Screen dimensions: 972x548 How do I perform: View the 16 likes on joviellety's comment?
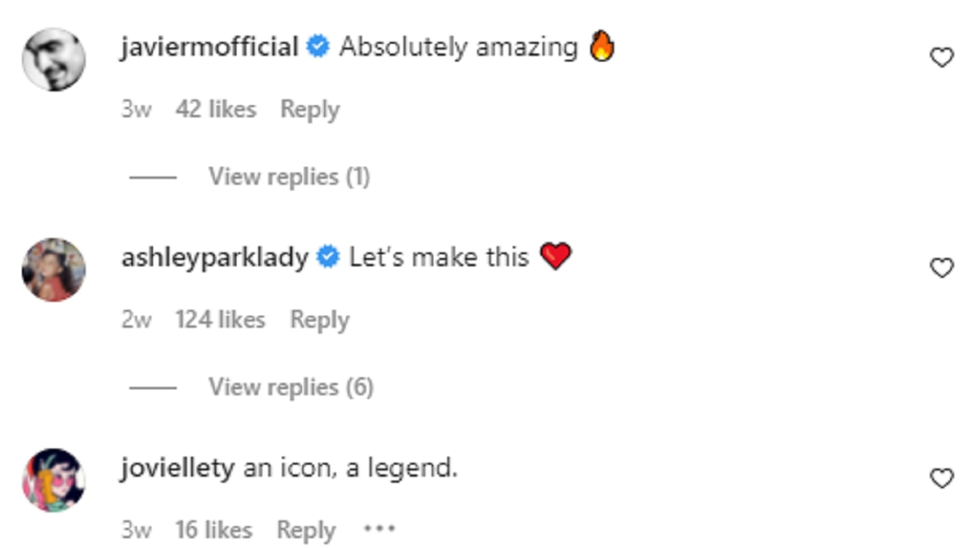coord(214,530)
